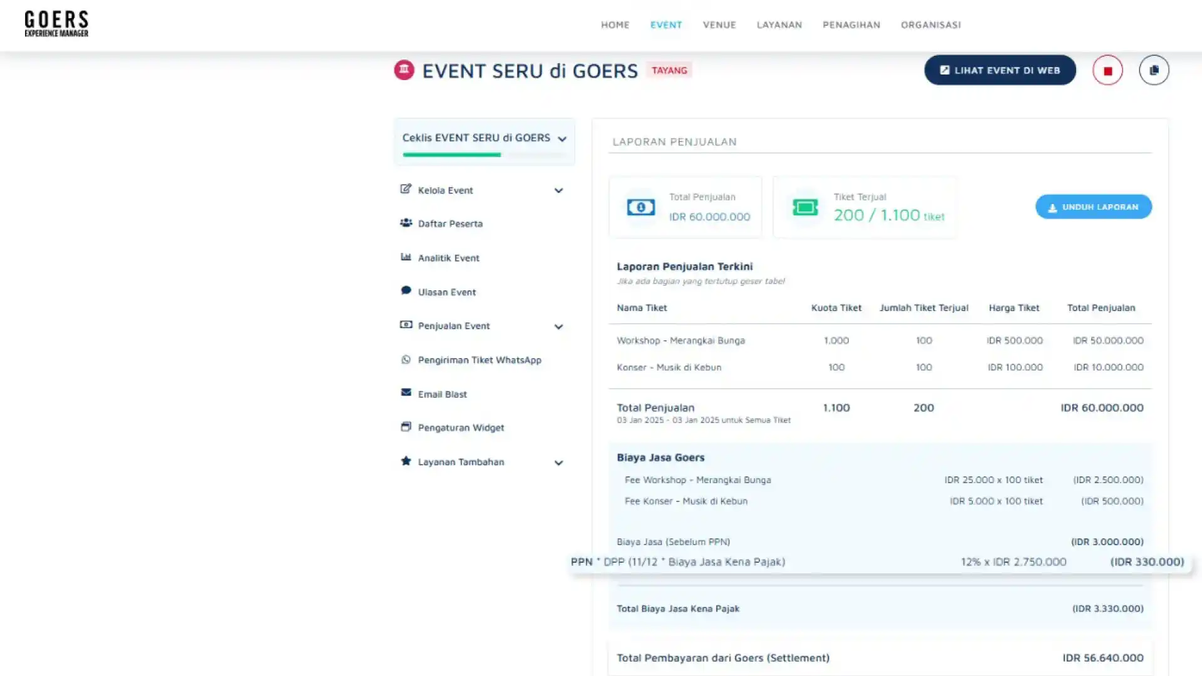Duplicate event using the copy icon button
Image resolution: width=1202 pixels, height=676 pixels.
point(1154,70)
